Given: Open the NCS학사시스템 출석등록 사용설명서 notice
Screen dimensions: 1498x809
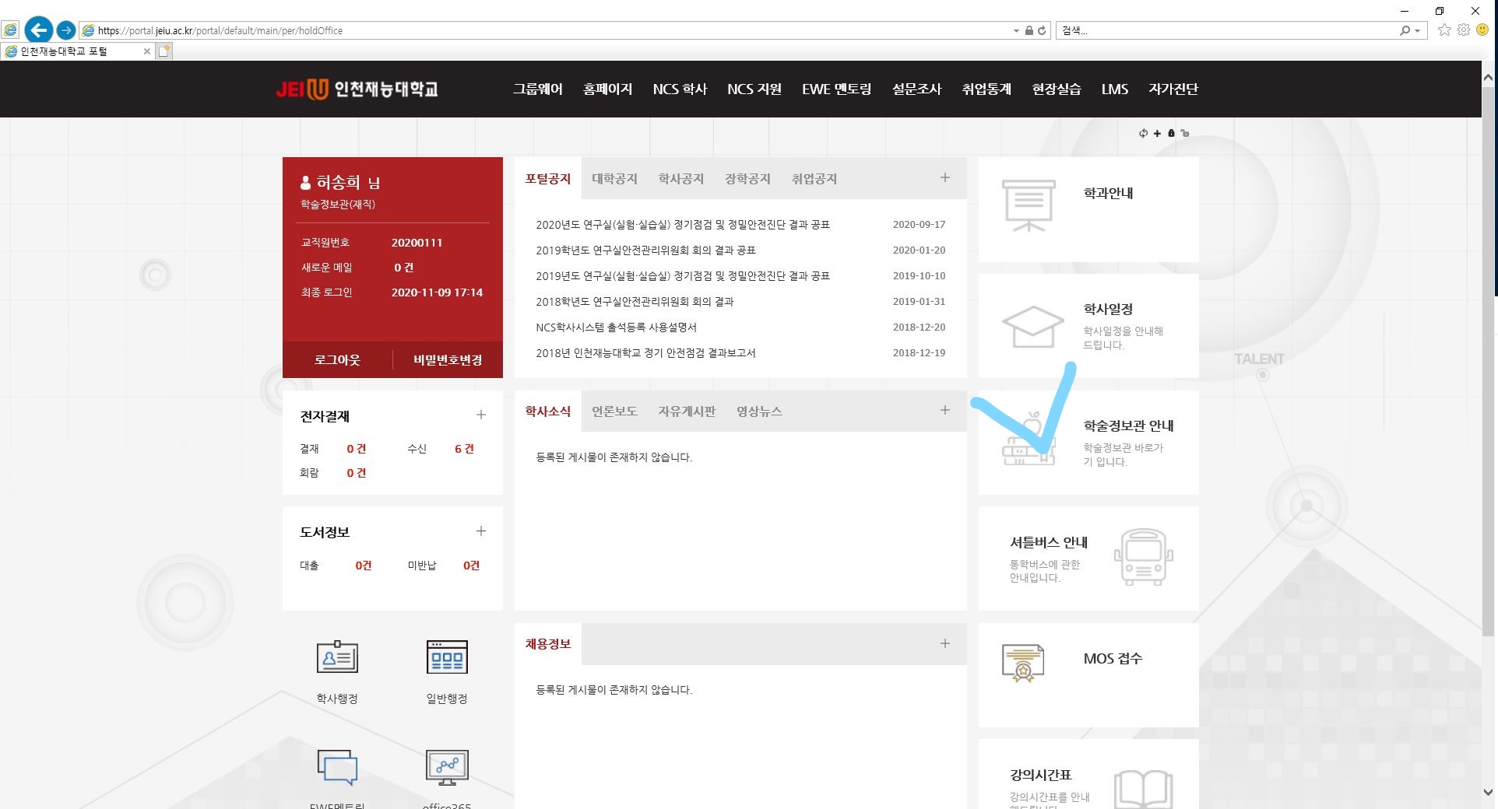Looking at the screenshot, I should coord(616,327).
